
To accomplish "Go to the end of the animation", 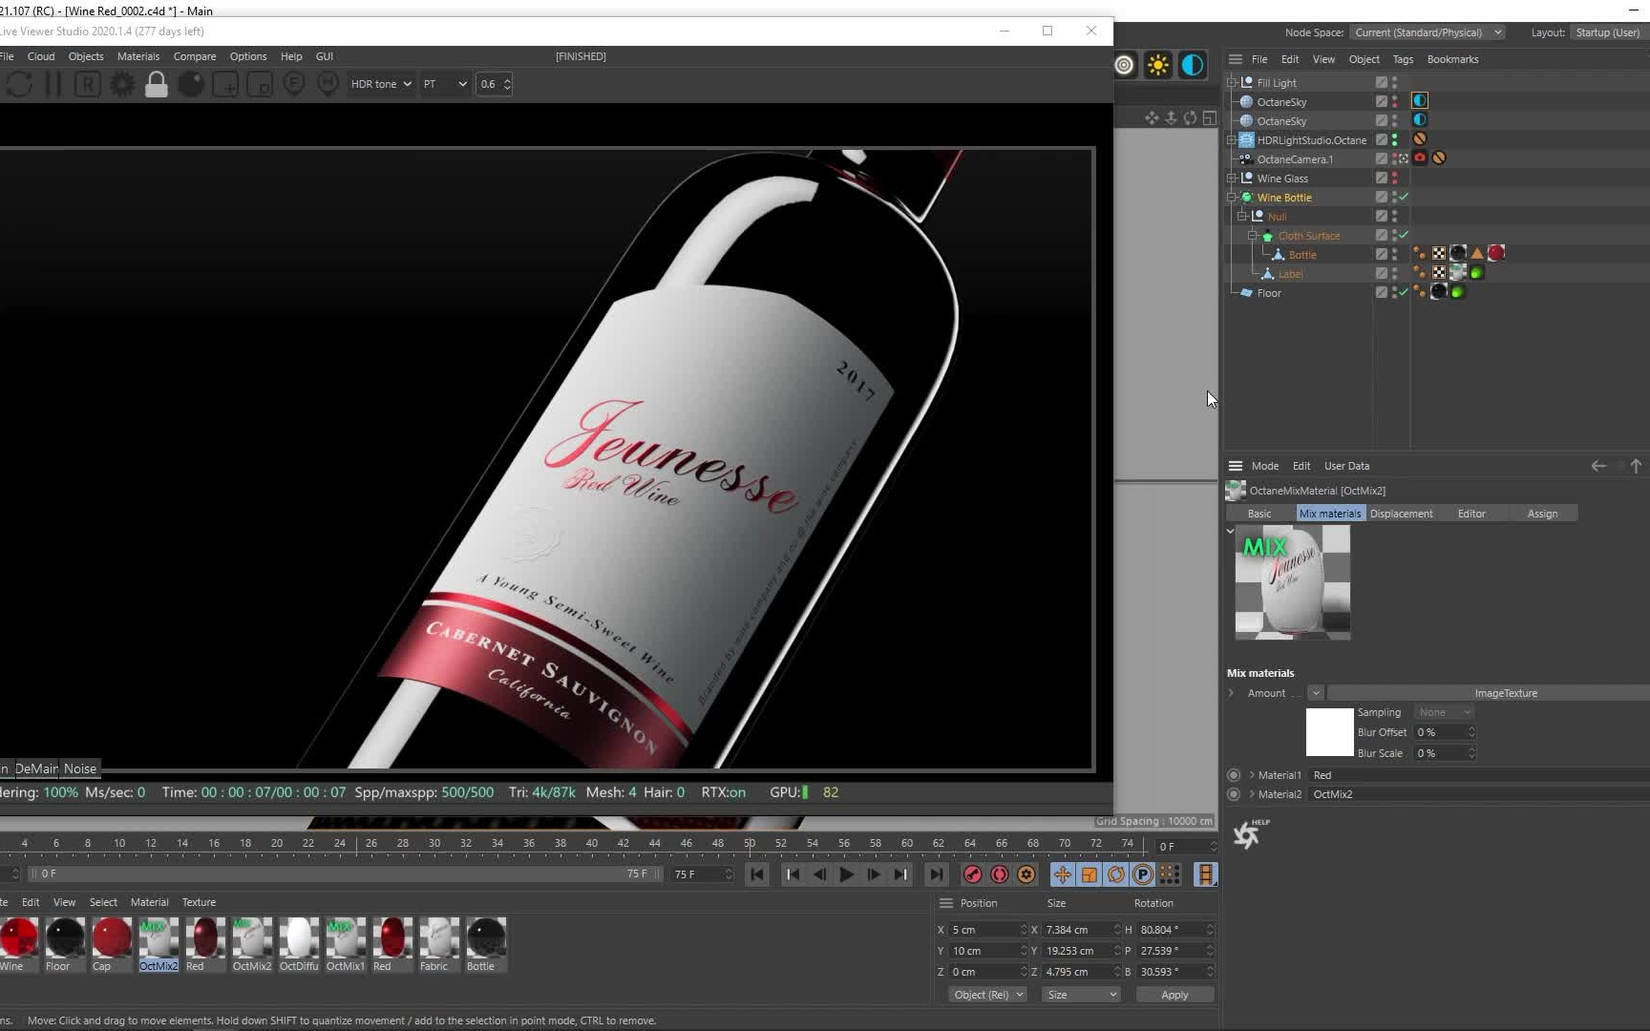I will coord(936,874).
